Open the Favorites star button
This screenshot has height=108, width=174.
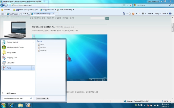pos(6,10)
